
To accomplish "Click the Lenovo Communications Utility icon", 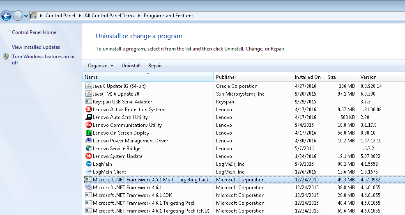I will (89, 125).
